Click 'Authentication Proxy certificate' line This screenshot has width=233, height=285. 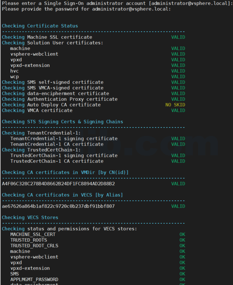point(72,99)
